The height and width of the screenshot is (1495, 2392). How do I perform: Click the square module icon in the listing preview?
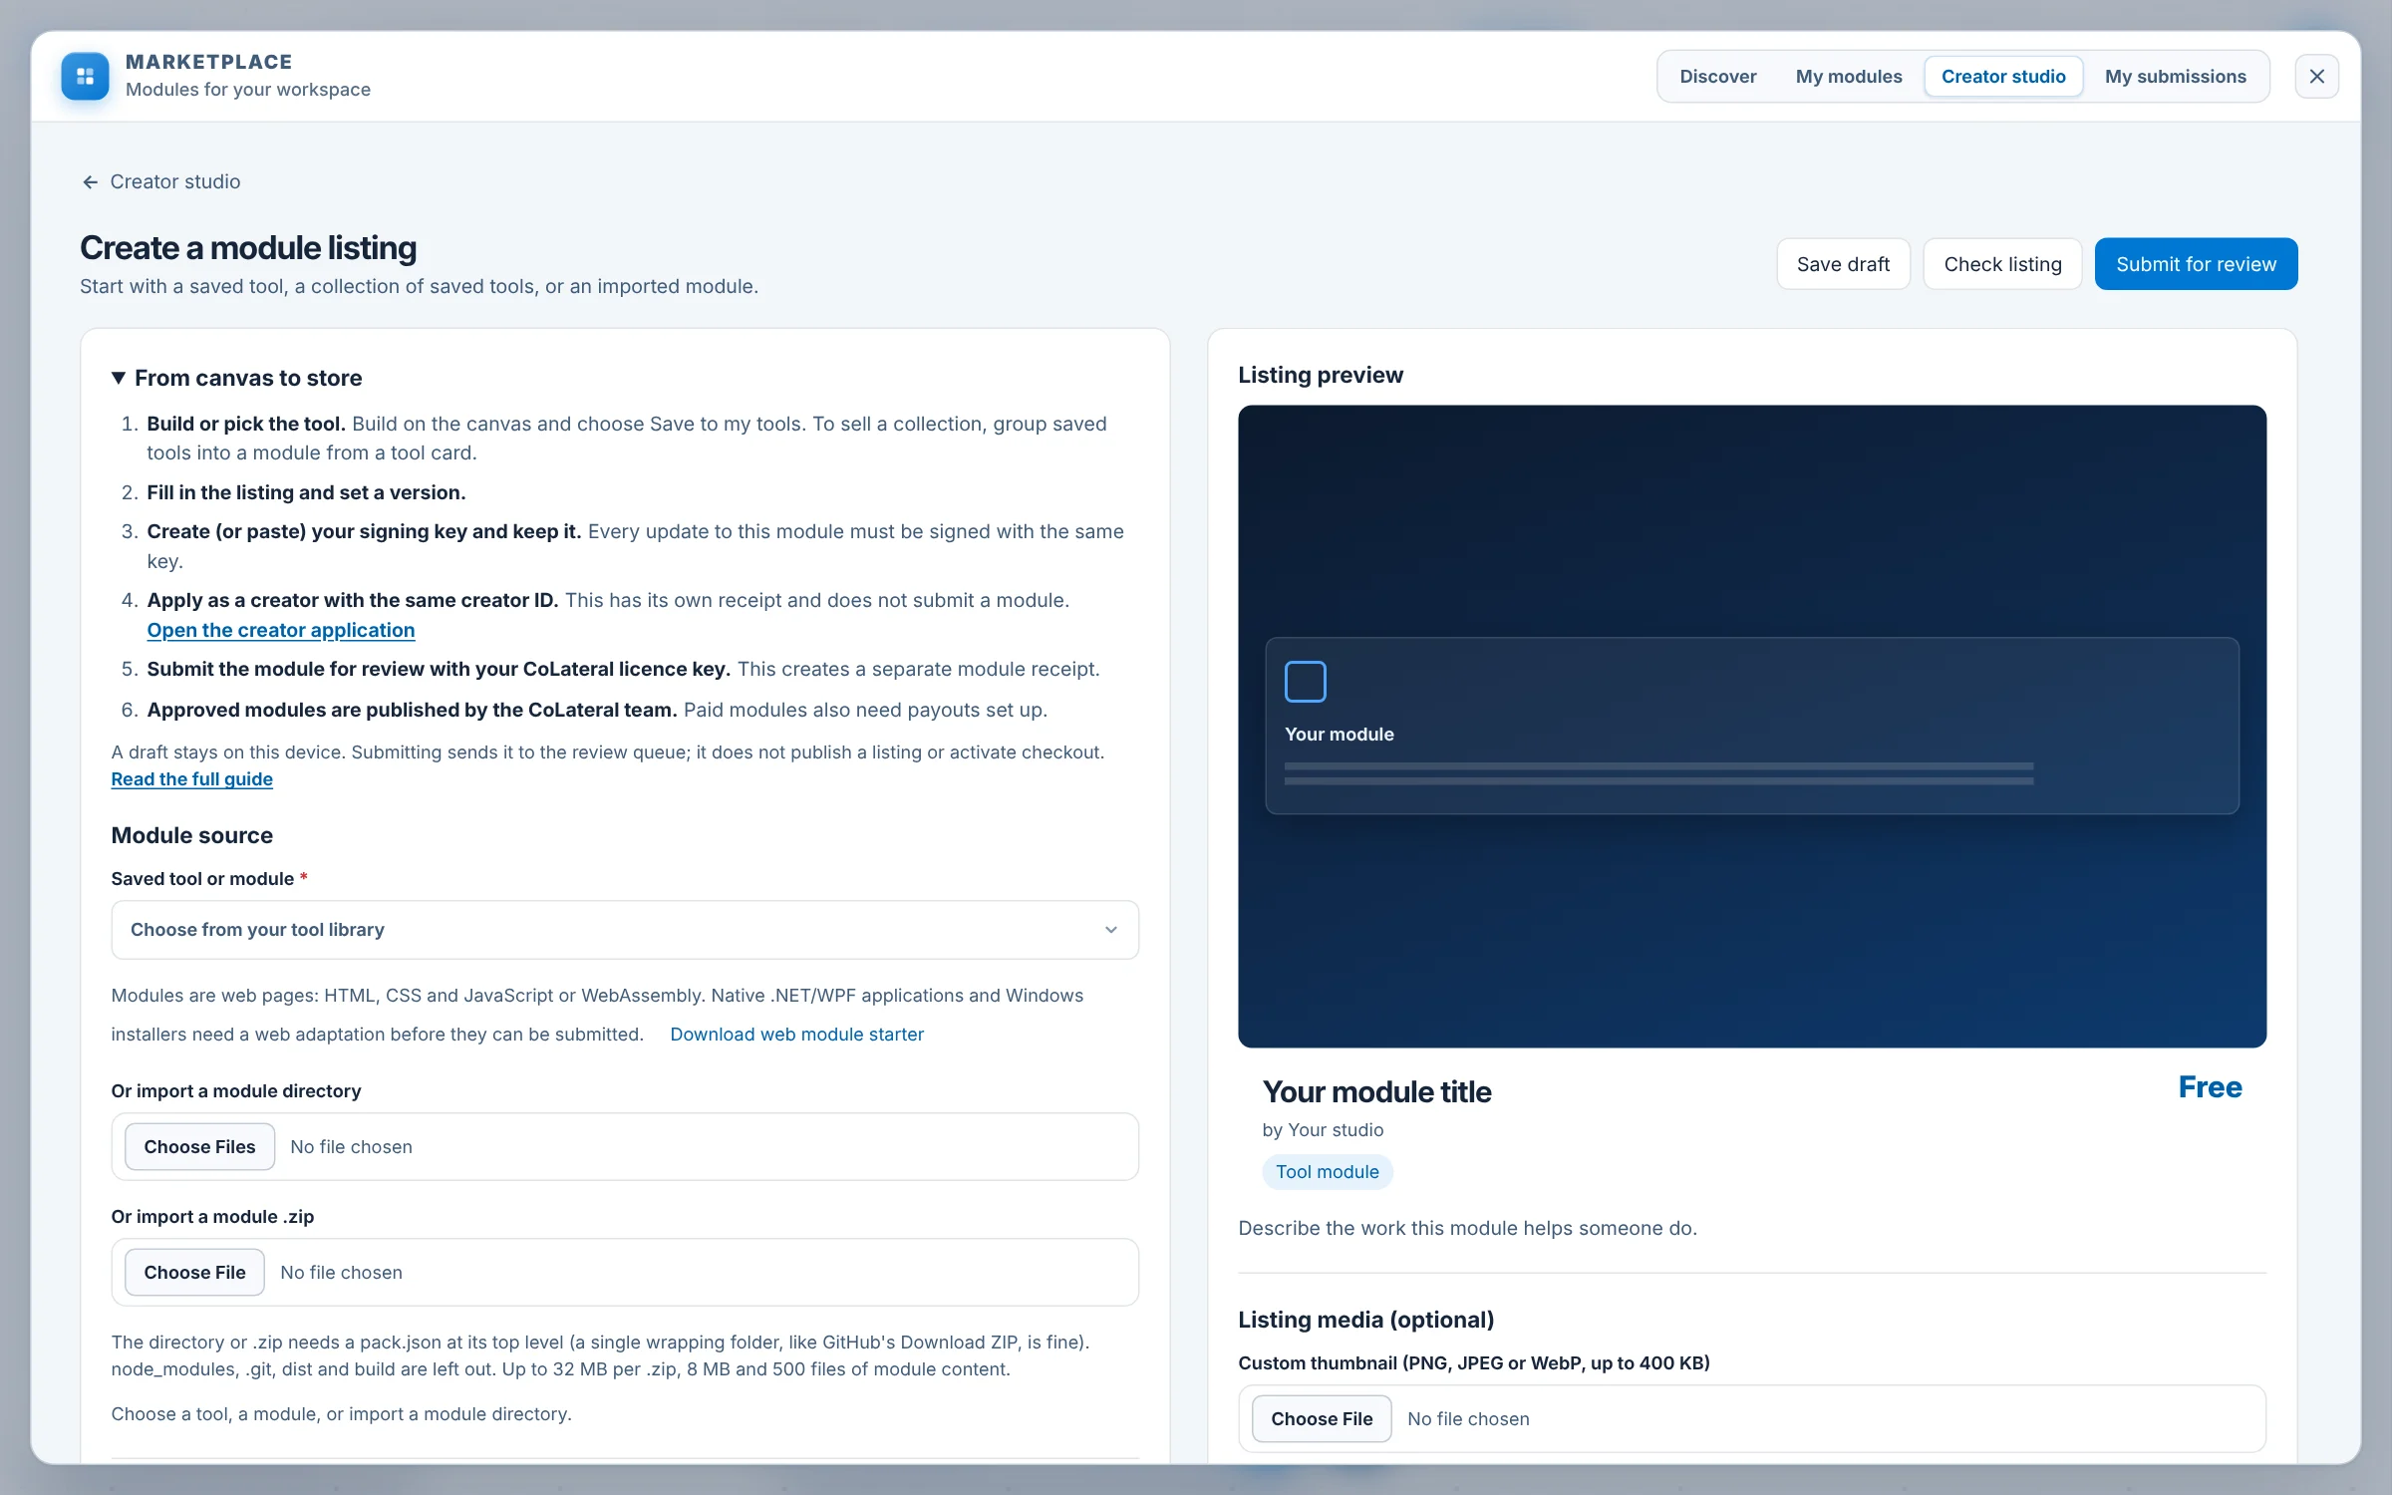[x=1305, y=682]
